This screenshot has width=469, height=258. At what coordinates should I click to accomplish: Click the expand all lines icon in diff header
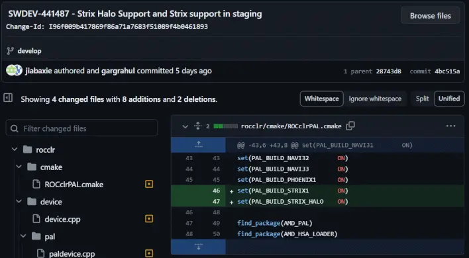[x=198, y=126]
